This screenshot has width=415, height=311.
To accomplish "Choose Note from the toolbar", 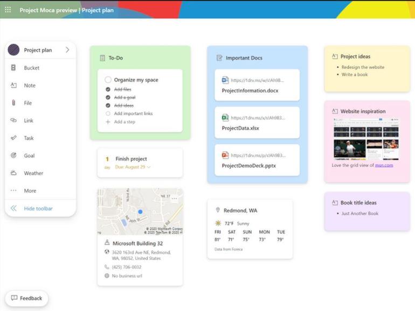I will point(30,86).
